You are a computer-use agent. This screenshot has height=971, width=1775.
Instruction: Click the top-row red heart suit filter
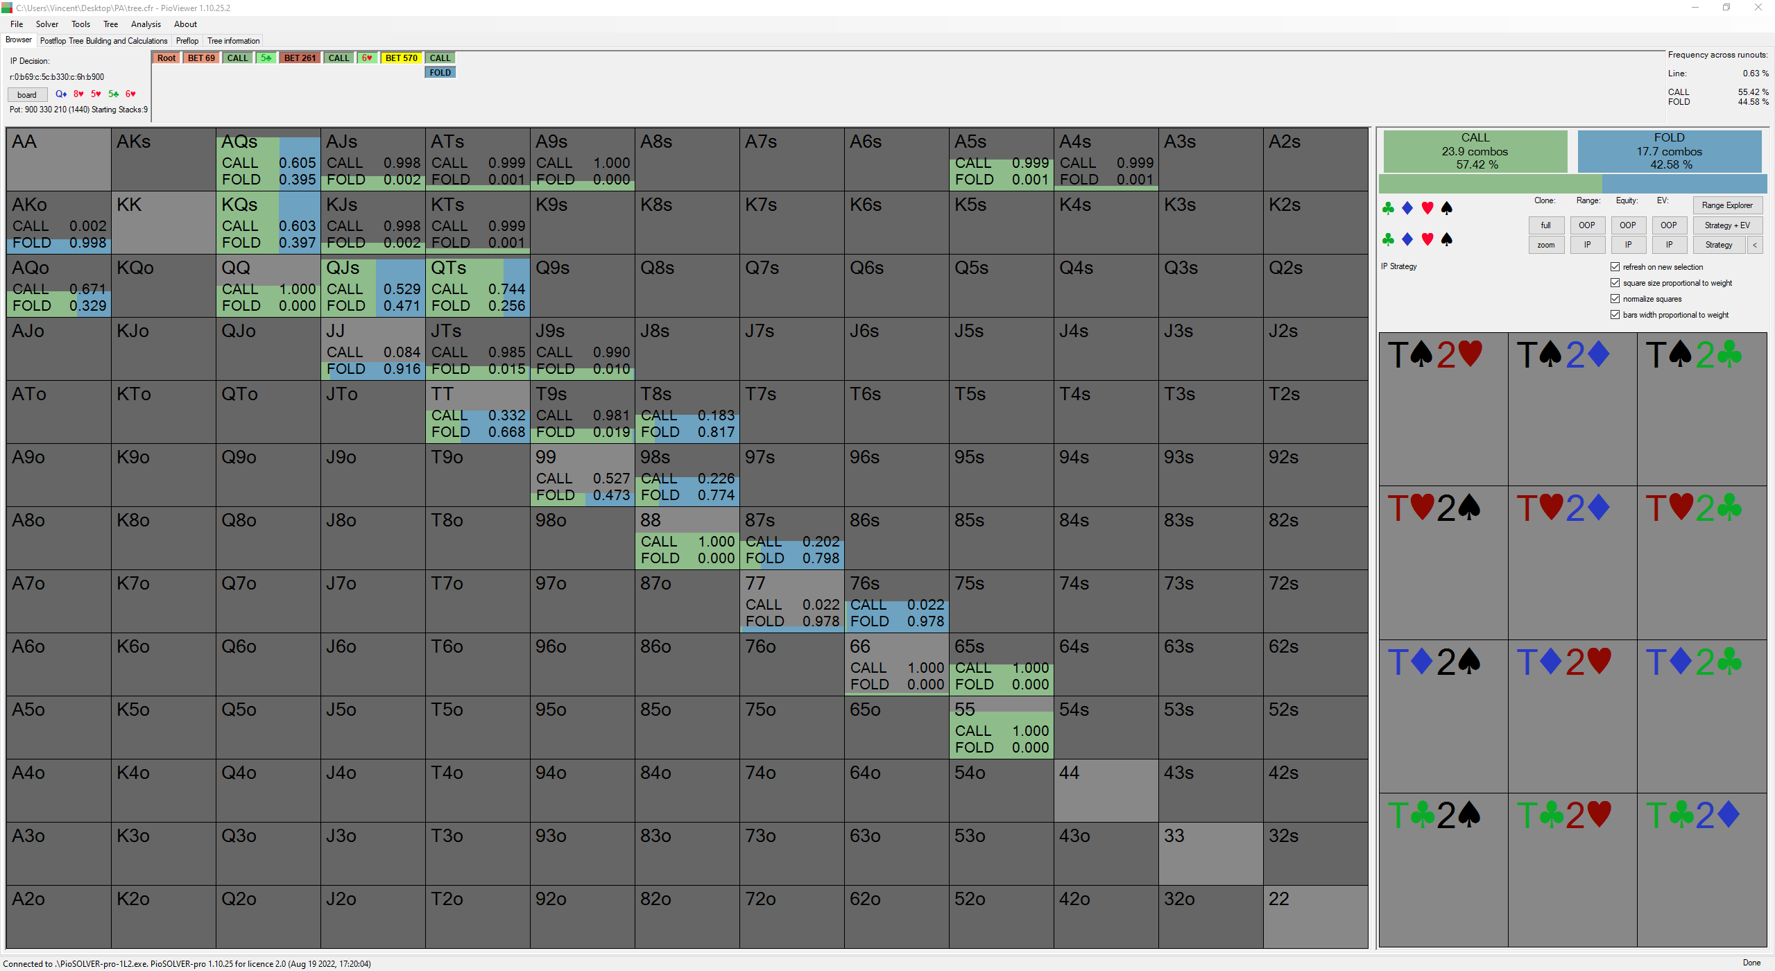coord(1427,208)
